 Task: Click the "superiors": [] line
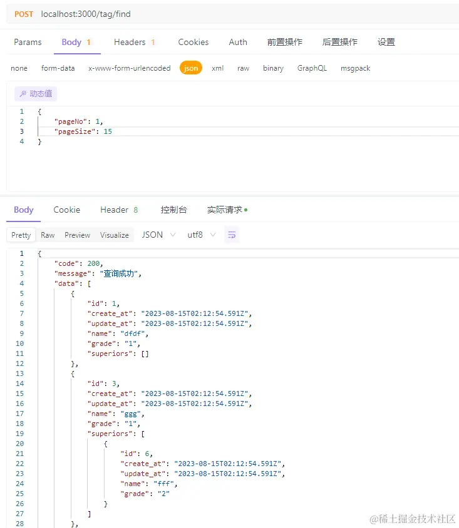click(x=118, y=353)
